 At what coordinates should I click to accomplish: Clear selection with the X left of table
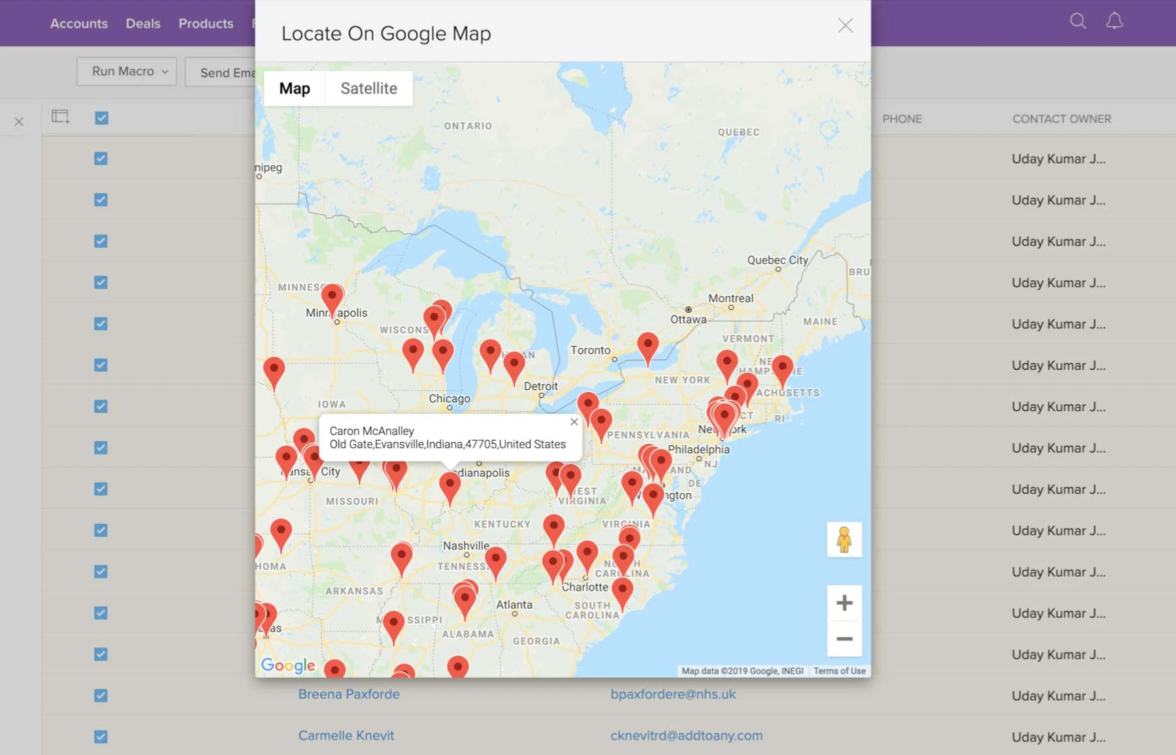pos(19,121)
